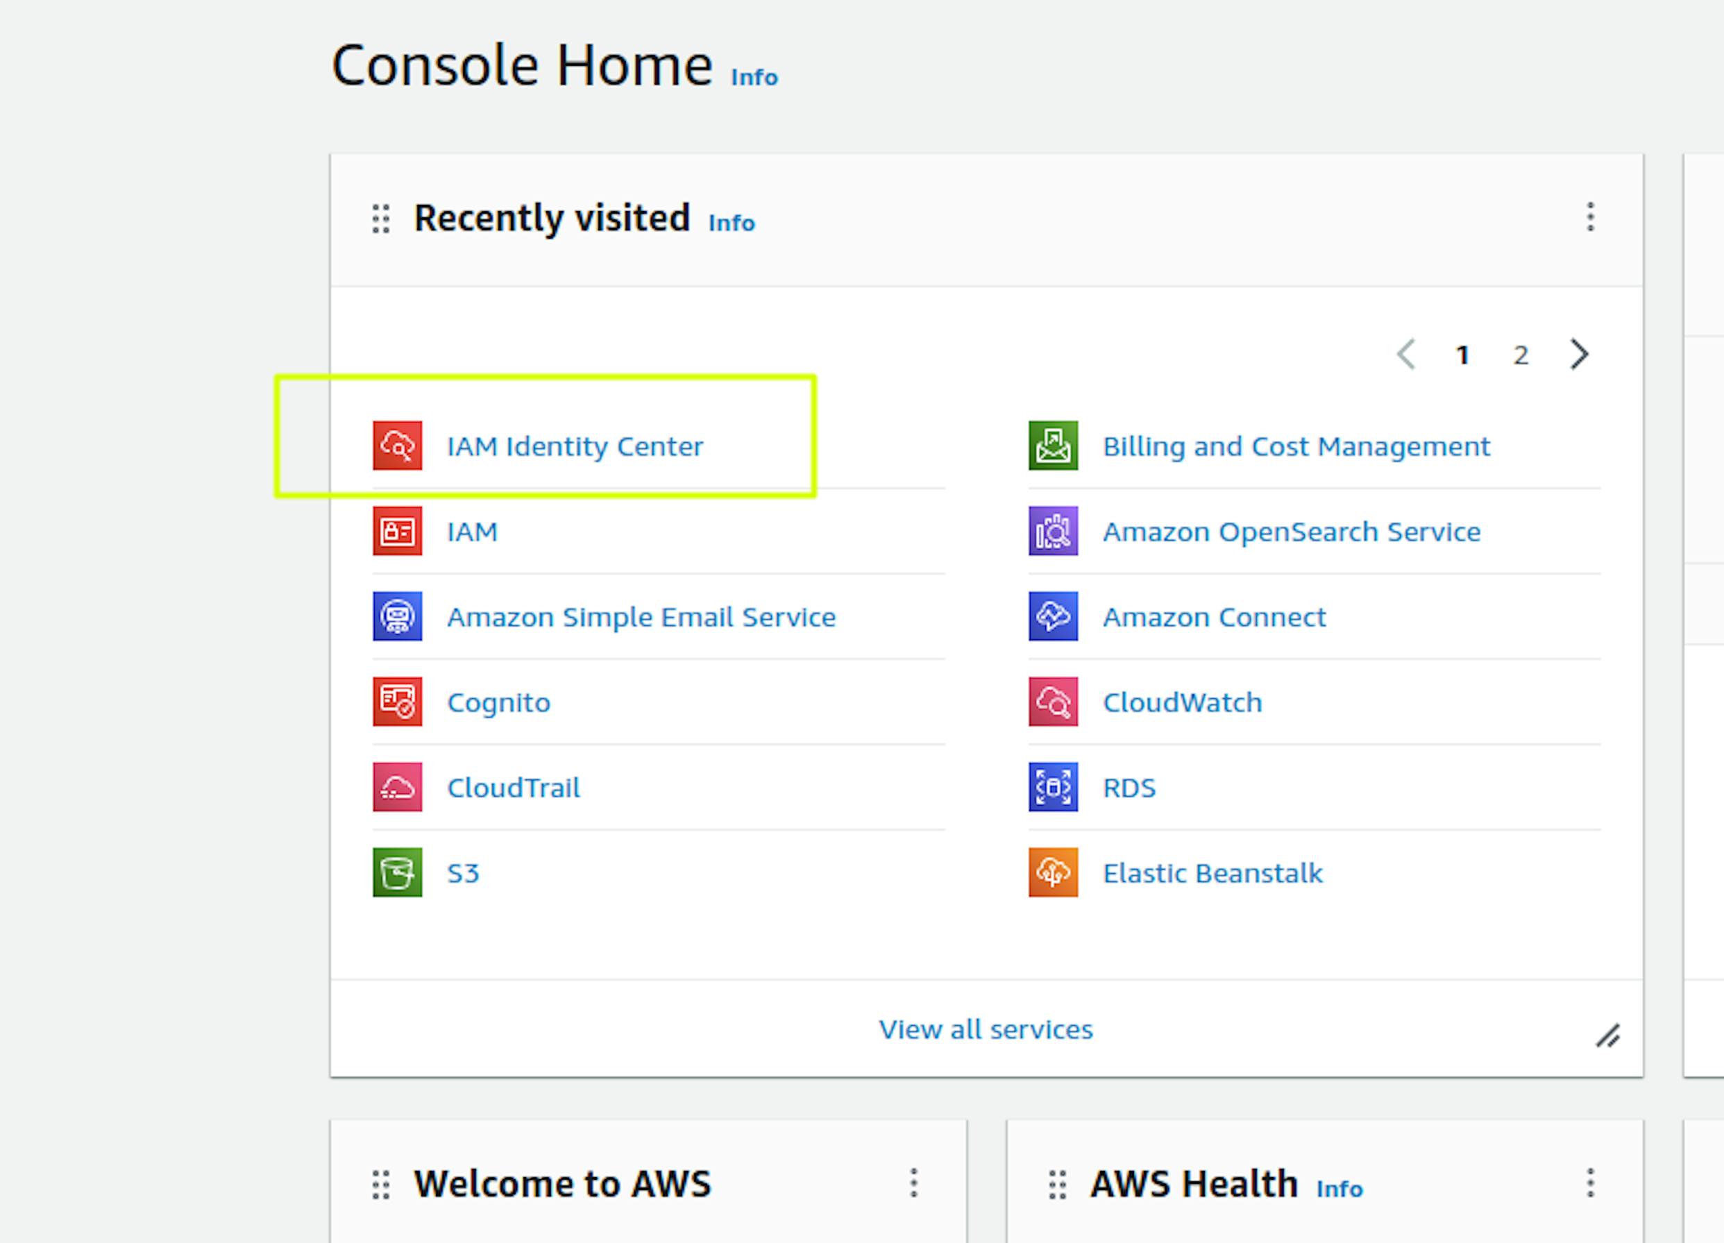Click the S3 bucket icon

[x=397, y=873]
